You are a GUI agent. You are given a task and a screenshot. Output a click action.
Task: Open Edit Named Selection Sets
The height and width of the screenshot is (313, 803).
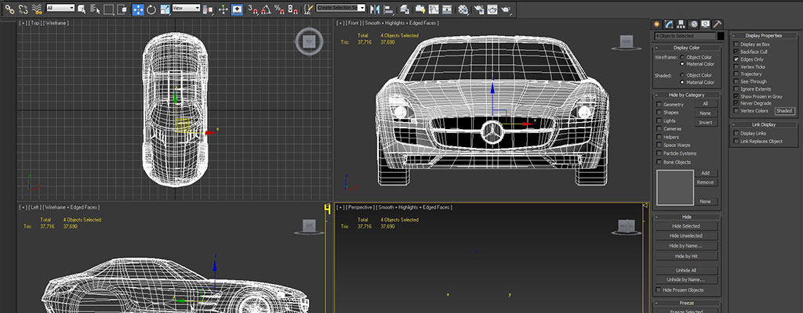[308, 9]
